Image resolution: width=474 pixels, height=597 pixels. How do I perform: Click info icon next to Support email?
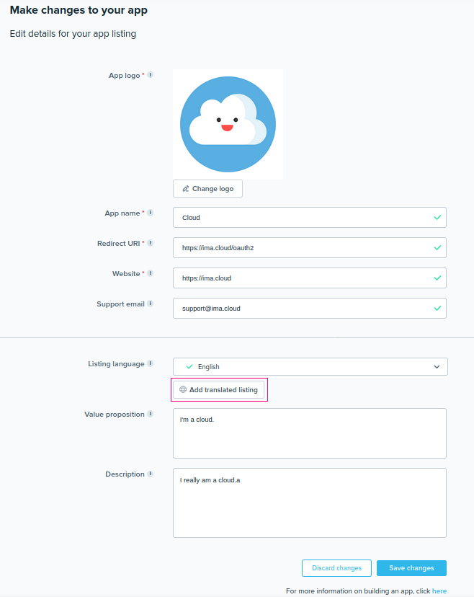151,304
